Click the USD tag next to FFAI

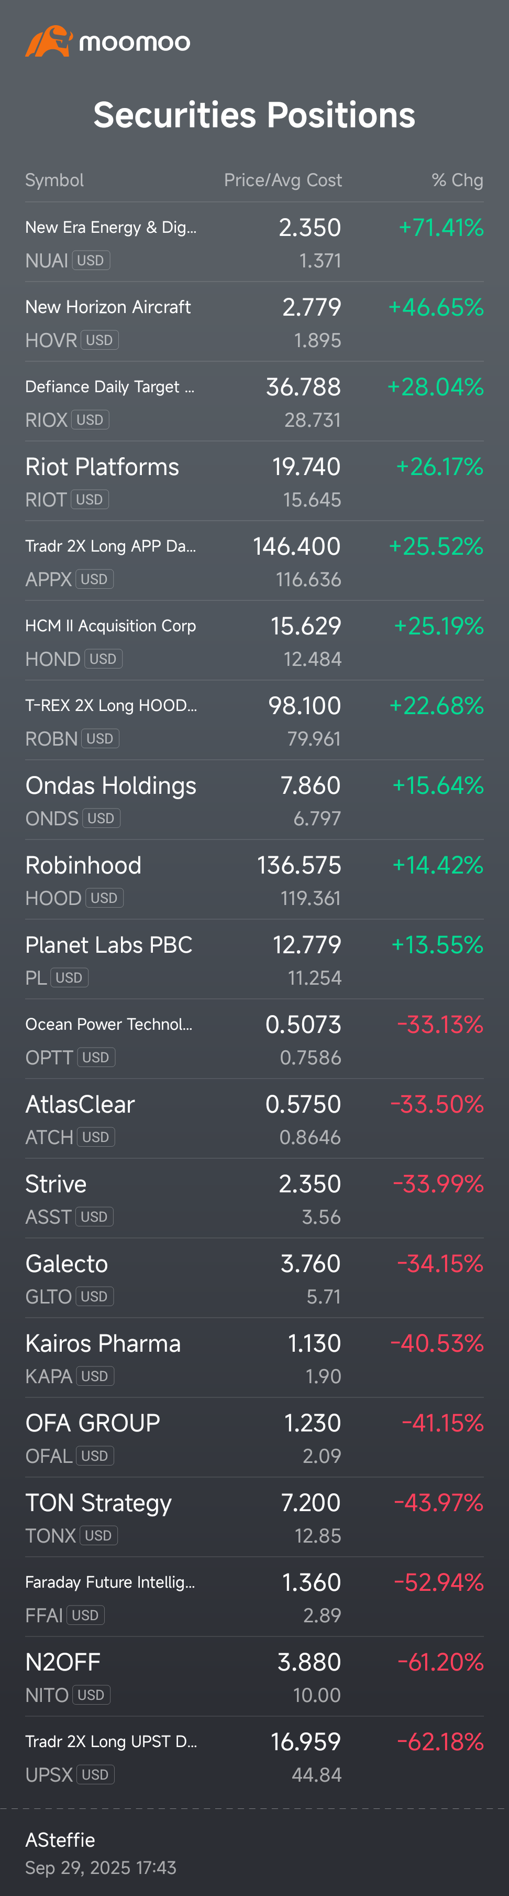click(85, 1615)
